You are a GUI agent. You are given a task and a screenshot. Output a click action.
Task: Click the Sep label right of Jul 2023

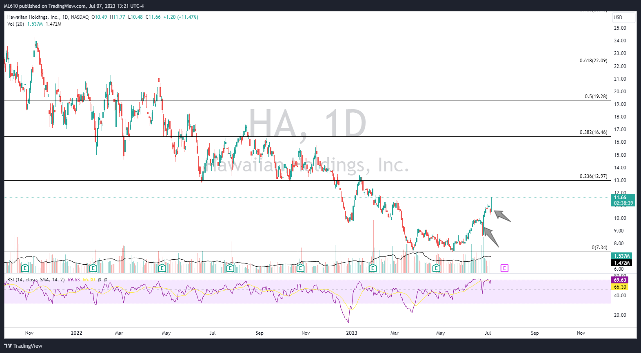(535, 333)
